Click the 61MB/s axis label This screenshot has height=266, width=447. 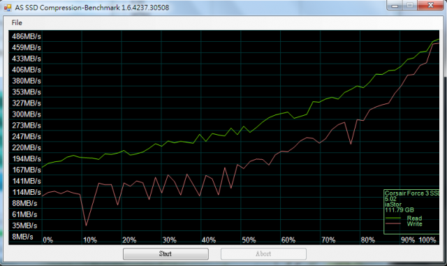pyautogui.click(x=24, y=214)
